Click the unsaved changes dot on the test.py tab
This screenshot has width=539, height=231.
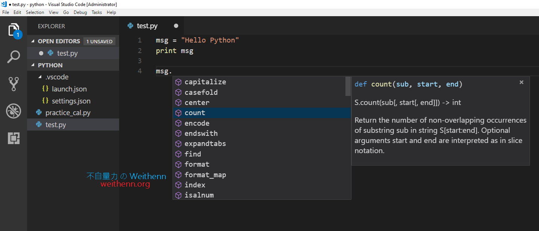[x=175, y=26]
